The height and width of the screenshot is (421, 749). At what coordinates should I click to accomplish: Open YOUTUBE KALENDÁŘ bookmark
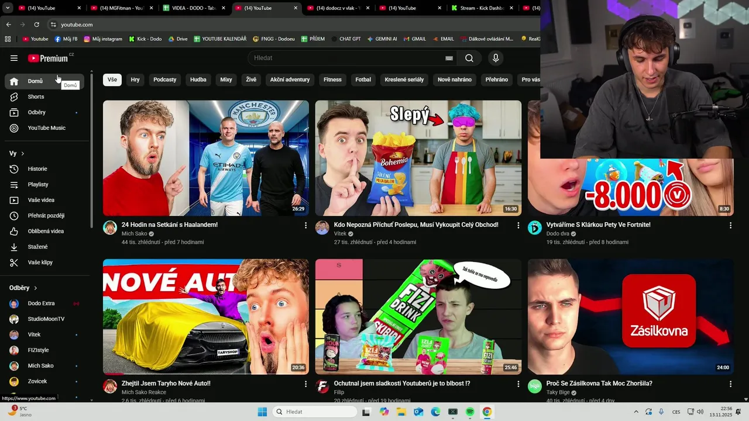click(x=220, y=39)
